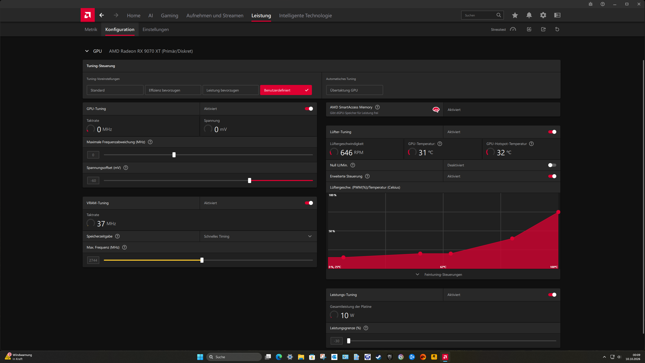Open favorites via the star icon
Image resolution: width=645 pixels, height=363 pixels.
[x=515, y=15]
